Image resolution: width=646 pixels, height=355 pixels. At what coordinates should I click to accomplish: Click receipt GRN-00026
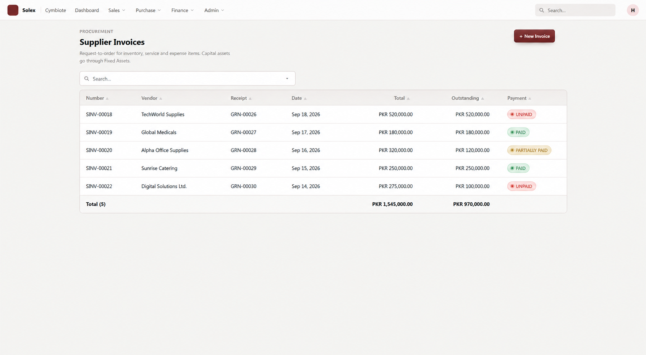coord(243,115)
